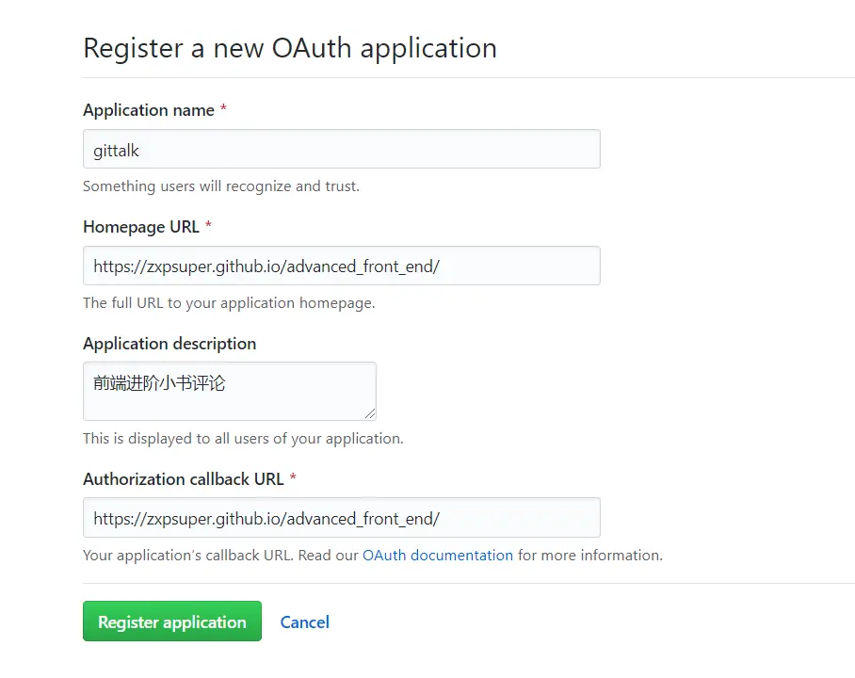Click the required asterisk next to Homepage URL
The height and width of the screenshot is (678, 855).
[x=208, y=227]
